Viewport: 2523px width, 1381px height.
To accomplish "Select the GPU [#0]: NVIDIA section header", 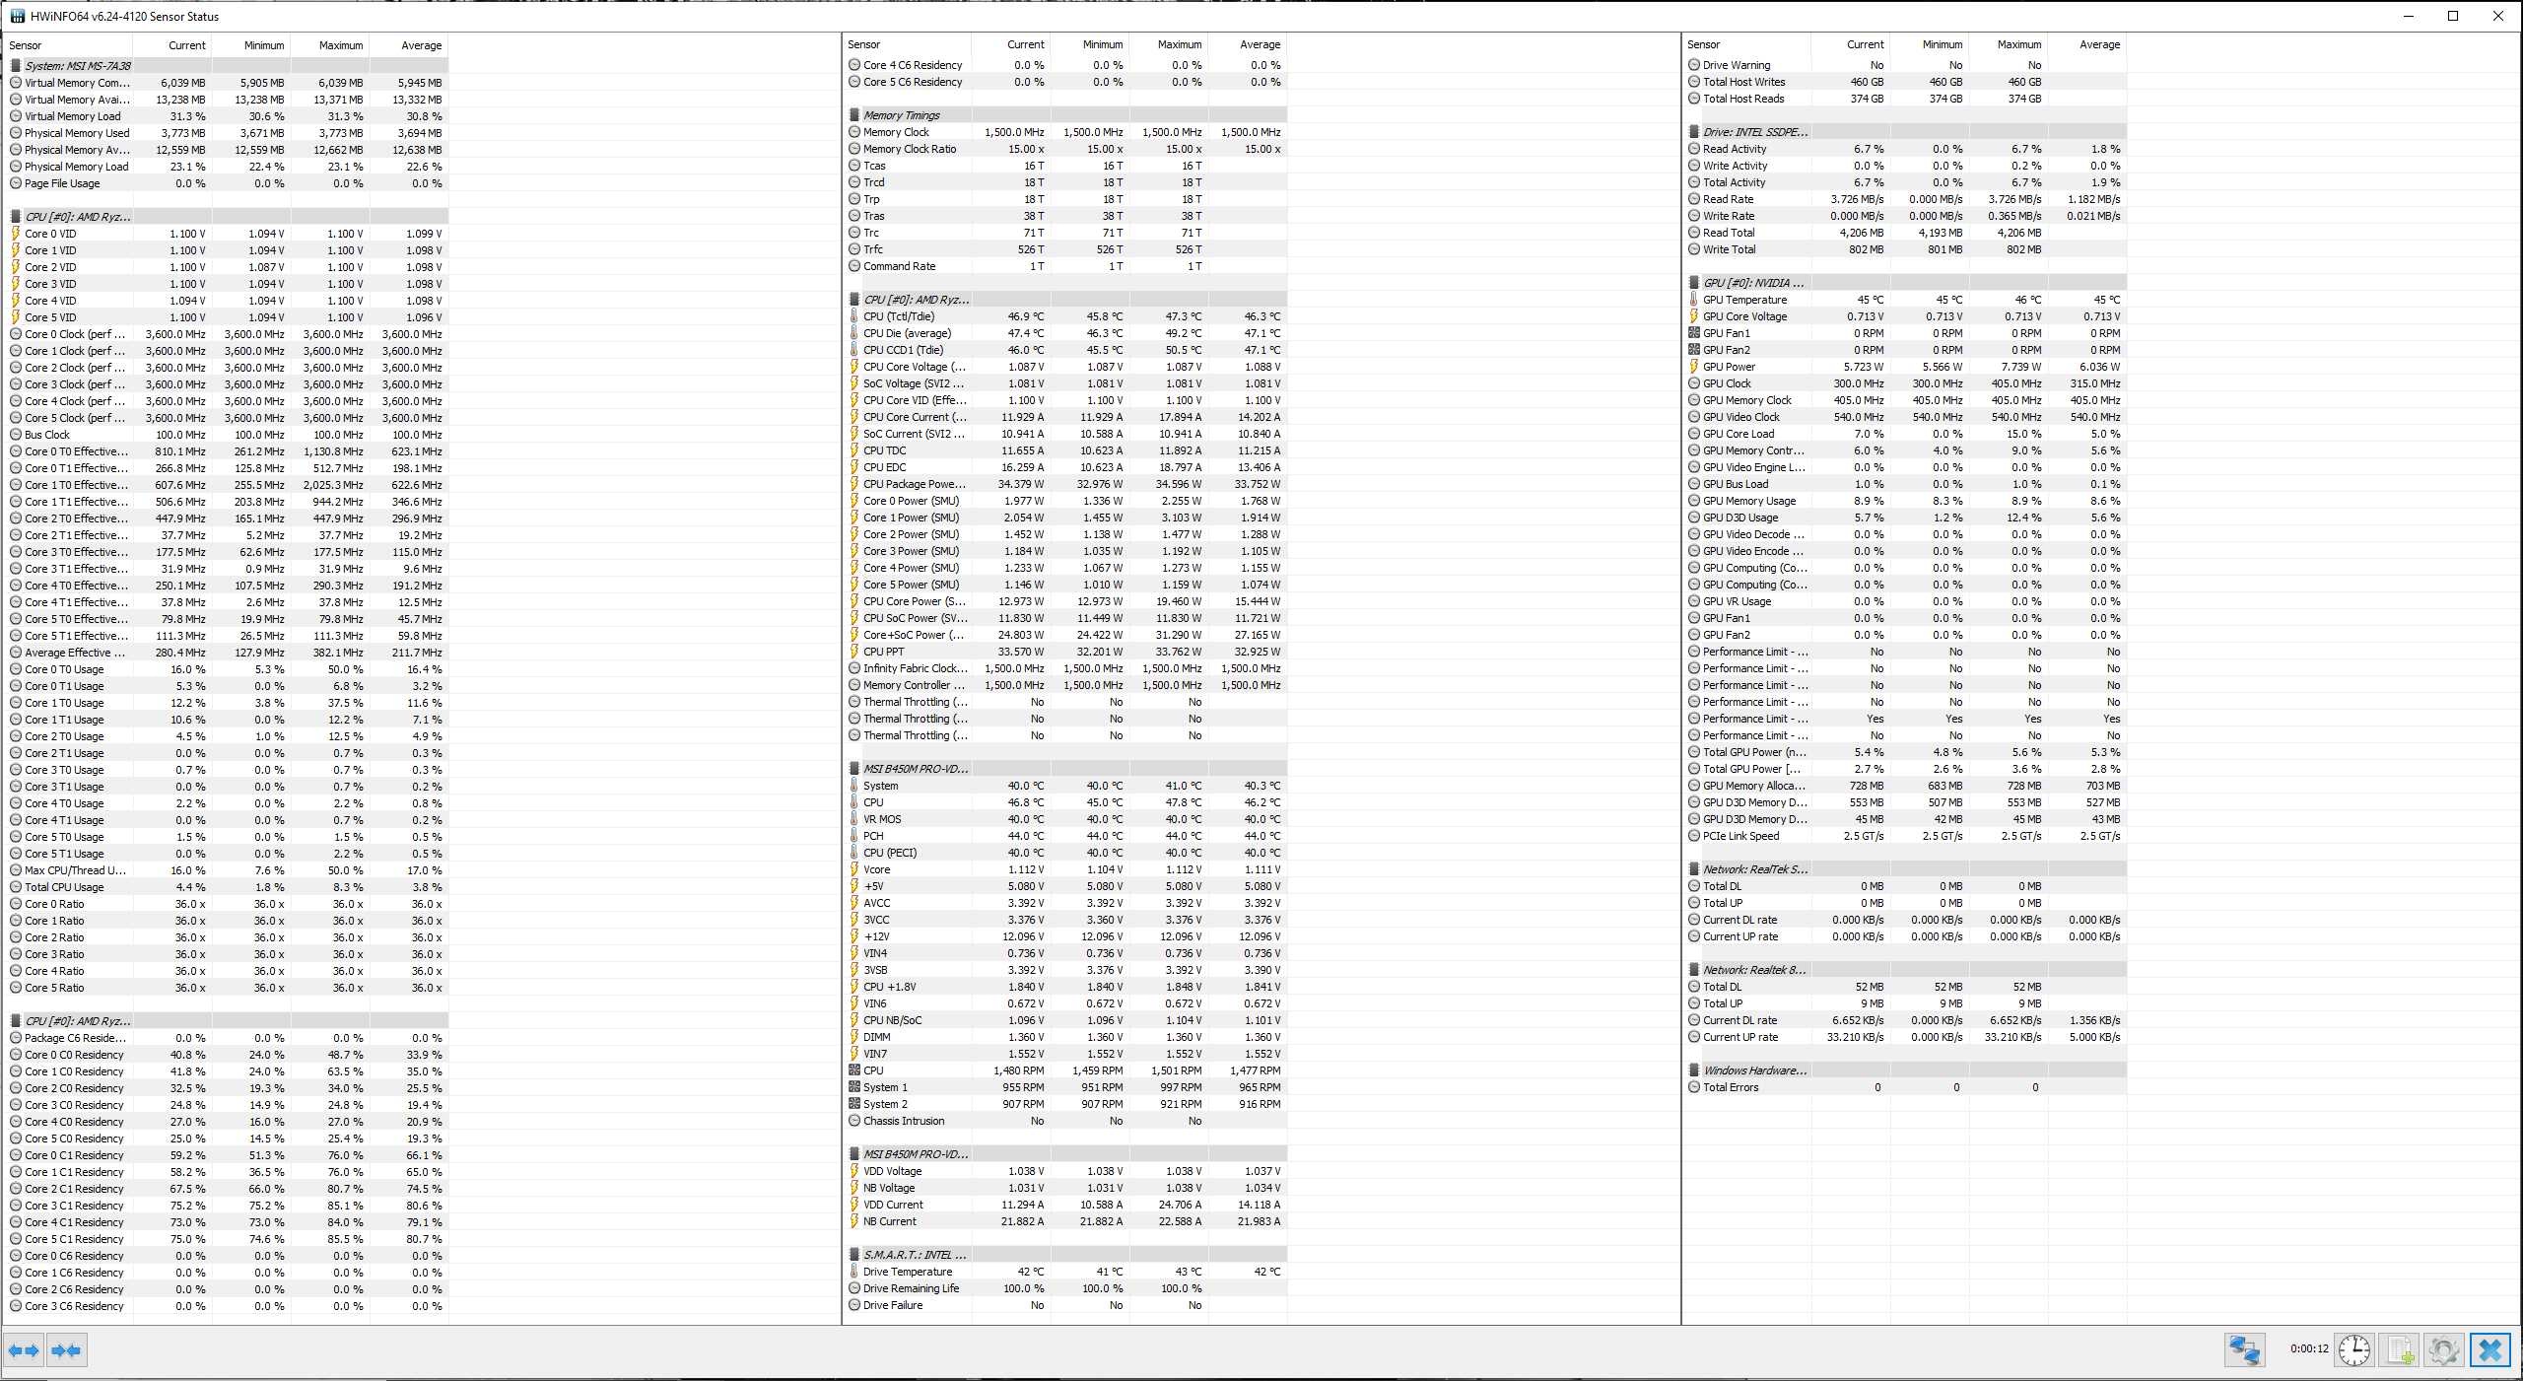I will (1753, 283).
